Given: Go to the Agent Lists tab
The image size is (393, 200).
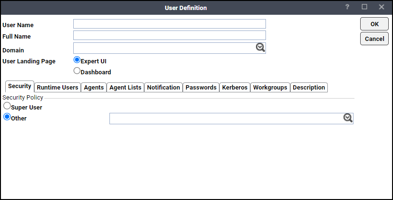Looking at the screenshot, I should pos(125,87).
